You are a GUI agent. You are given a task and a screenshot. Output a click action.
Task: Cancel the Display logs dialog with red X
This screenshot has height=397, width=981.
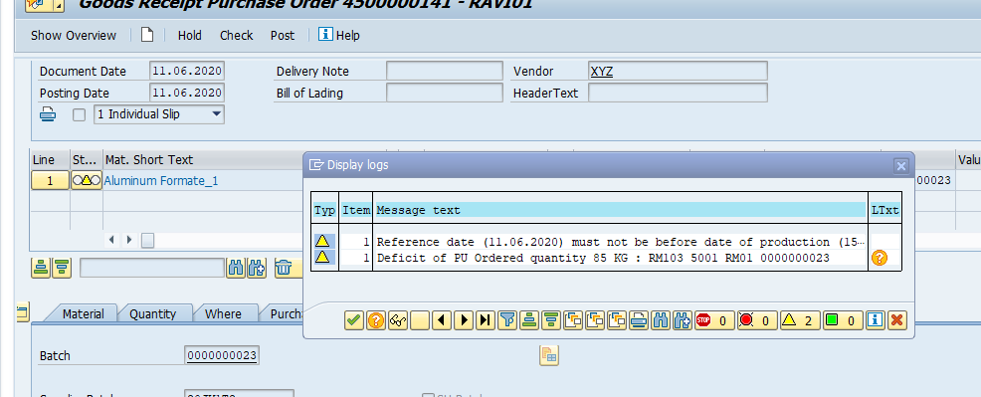[896, 320]
